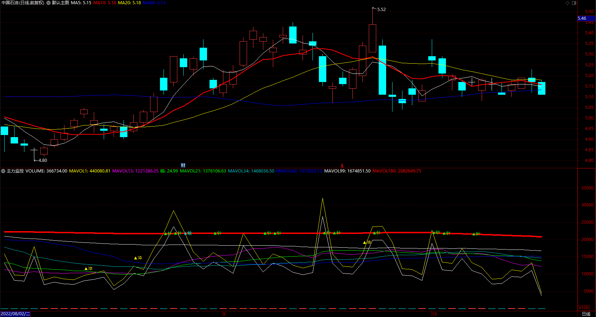Click the red $ dividend marker
Screen dimensions: 596x317
point(342,166)
